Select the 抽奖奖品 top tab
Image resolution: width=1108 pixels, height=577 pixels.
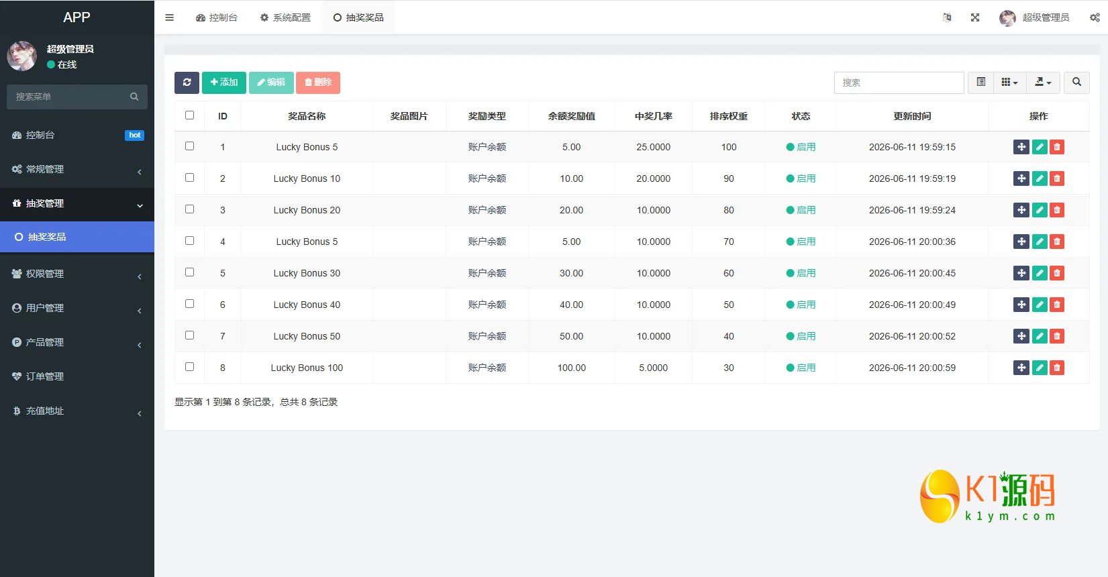(358, 17)
